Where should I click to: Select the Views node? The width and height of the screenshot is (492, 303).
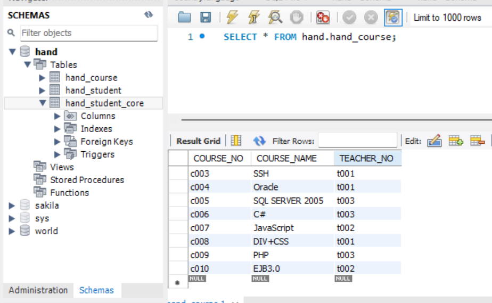pos(62,167)
